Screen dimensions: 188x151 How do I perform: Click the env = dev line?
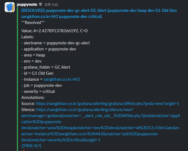click(32, 61)
